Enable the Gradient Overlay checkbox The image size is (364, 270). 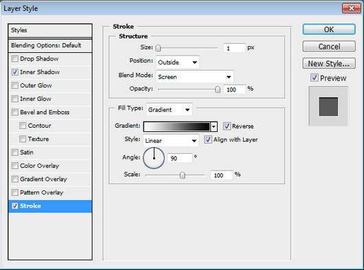[x=15, y=179]
